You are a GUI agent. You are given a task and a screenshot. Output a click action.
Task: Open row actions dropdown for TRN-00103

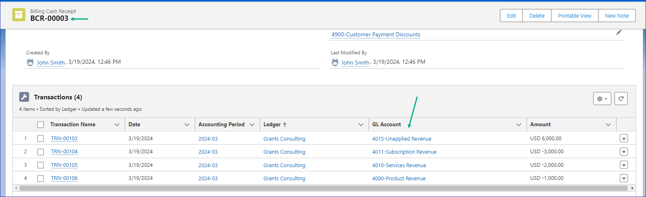click(x=623, y=139)
